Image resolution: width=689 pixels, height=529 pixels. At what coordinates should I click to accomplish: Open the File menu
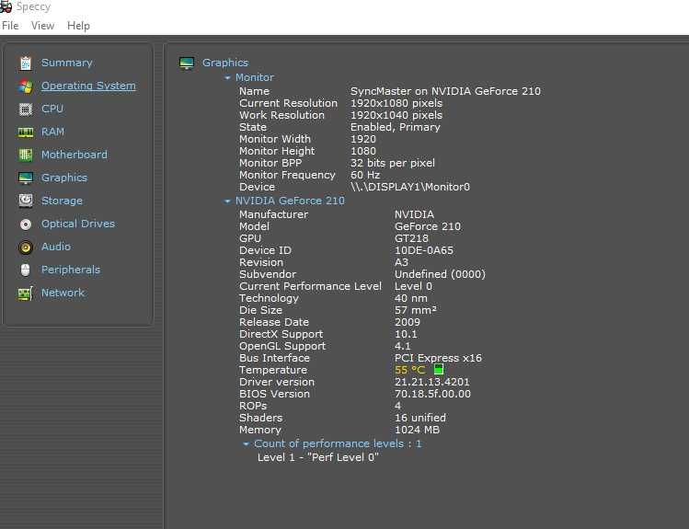[x=10, y=26]
